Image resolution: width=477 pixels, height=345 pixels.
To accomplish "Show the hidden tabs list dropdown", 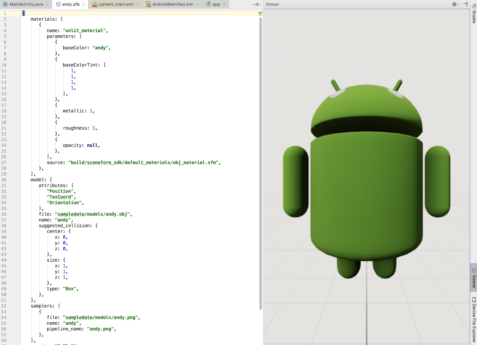I will point(257,4).
